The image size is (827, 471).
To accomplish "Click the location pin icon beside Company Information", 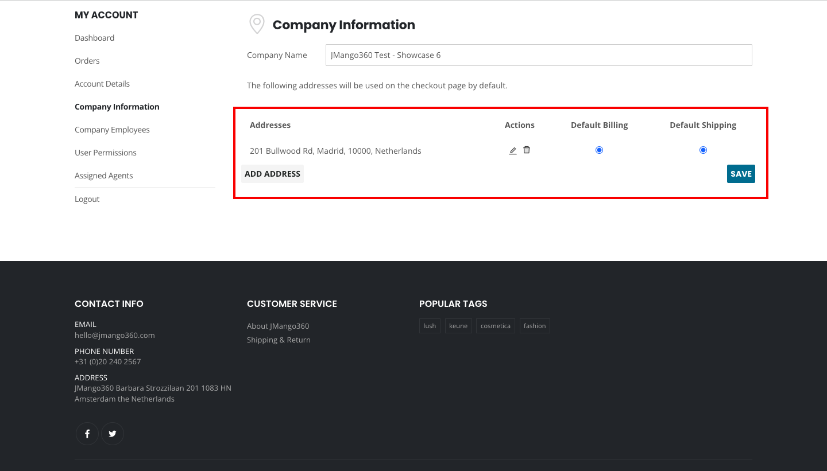I will [257, 24].
